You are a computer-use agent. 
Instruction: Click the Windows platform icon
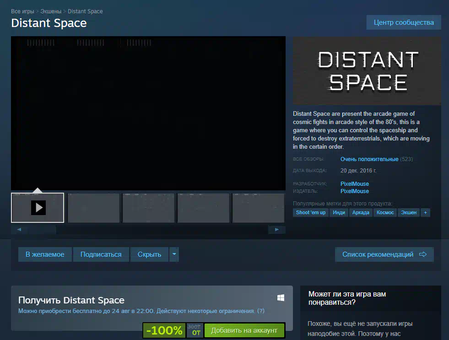[x=281, y=298]
